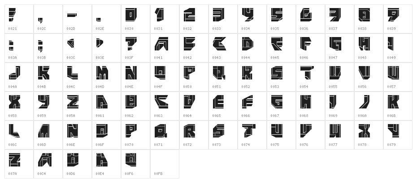Click the digit 5 glyph 0035

click(276, 15)
